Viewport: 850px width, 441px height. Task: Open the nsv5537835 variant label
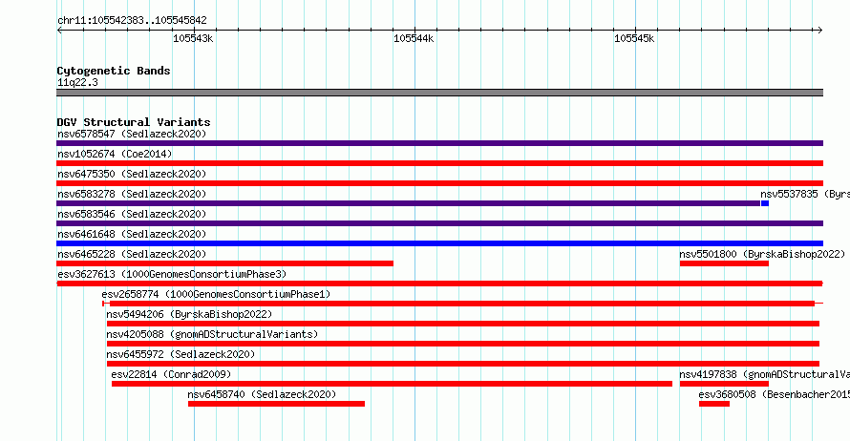click(x=804, y=194)
